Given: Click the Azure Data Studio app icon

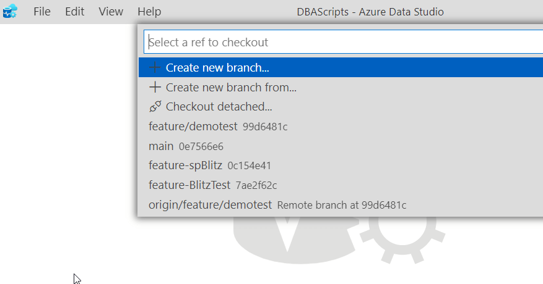Looking at the screenshot, I should coord(10,11).
